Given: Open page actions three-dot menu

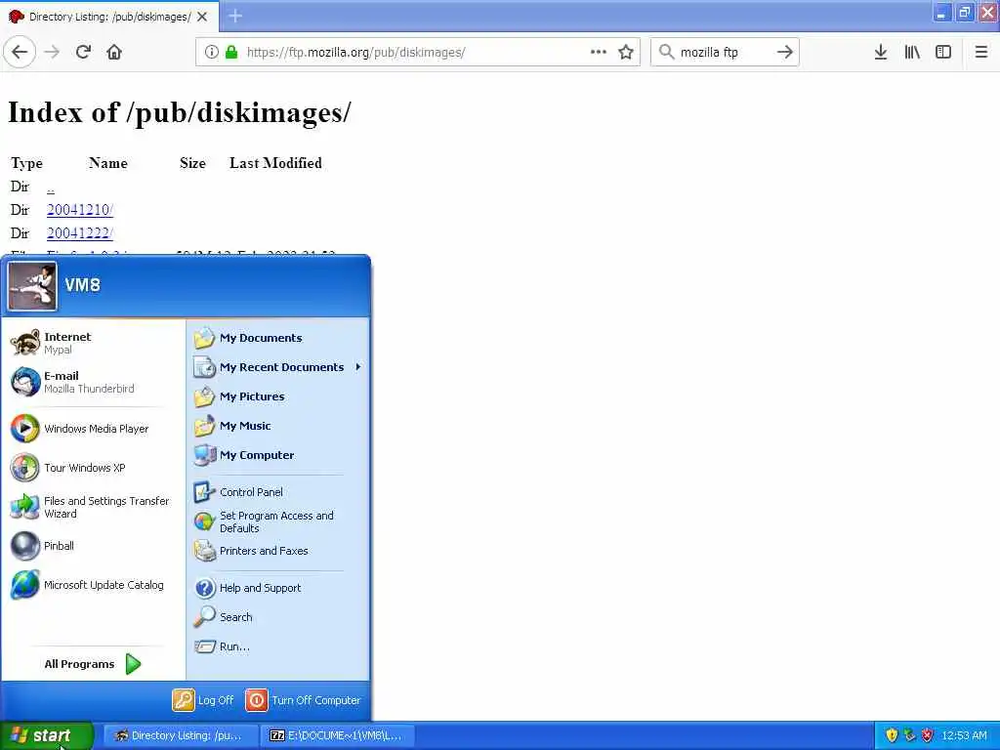Looking at the screenshot, I should point(599,52).
